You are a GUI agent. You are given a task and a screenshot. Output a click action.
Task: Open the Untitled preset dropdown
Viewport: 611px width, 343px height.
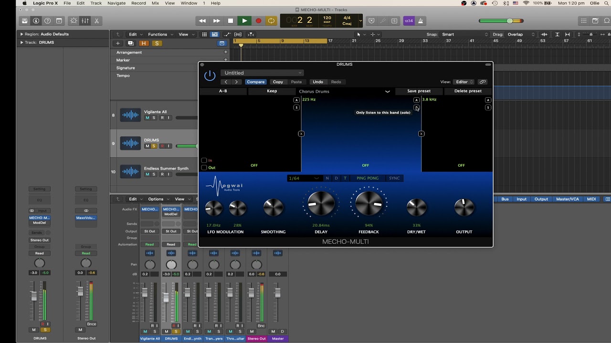(262, 73)
